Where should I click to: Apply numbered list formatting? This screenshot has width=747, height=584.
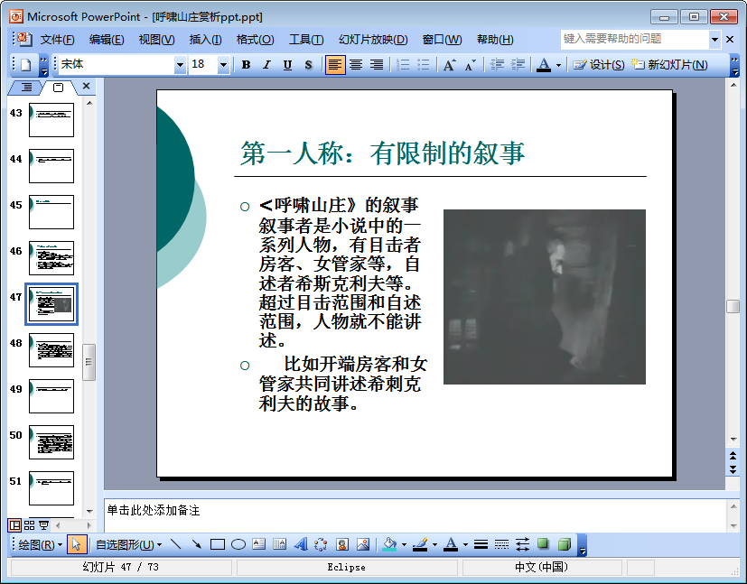403,65
